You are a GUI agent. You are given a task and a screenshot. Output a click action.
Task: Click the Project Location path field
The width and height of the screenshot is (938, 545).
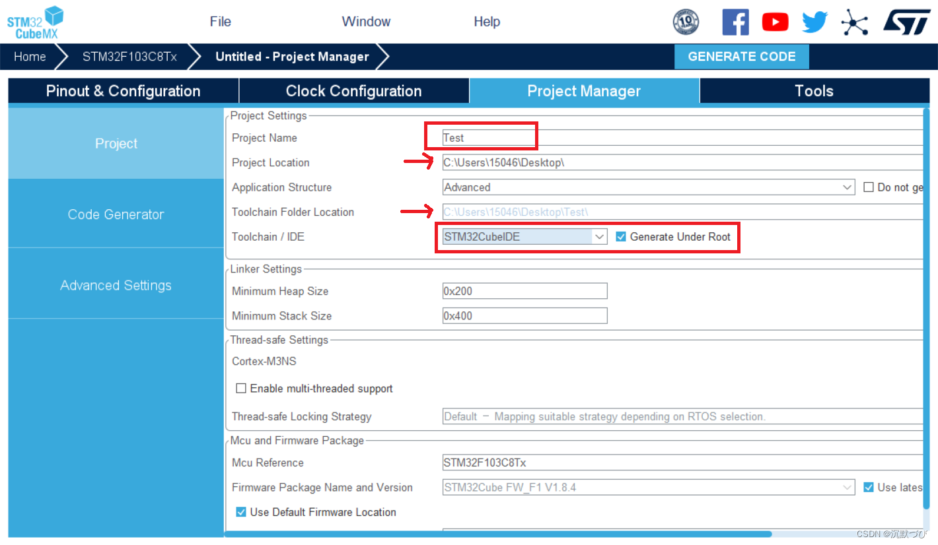click(x=682, y=162)
